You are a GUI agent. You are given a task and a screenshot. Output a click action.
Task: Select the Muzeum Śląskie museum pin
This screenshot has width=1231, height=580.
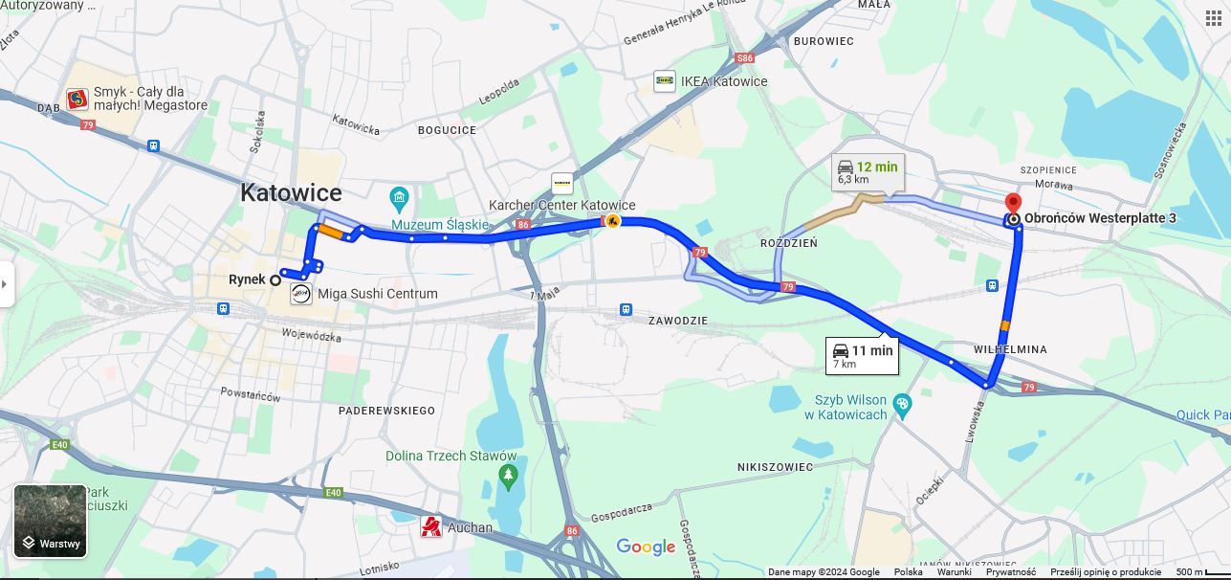pyautogui.click(x=400, y=199)
